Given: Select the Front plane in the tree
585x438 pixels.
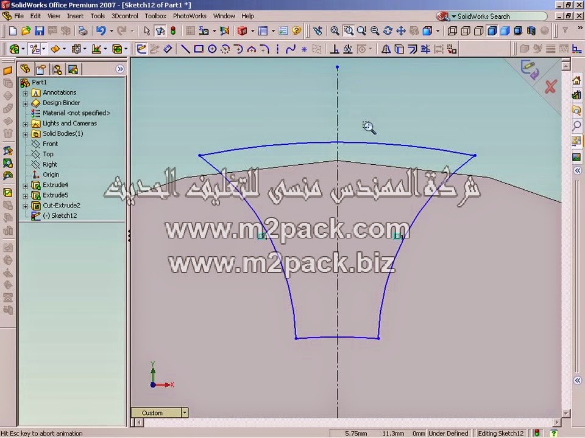Looking at the screenshot, I should (50, 144).
